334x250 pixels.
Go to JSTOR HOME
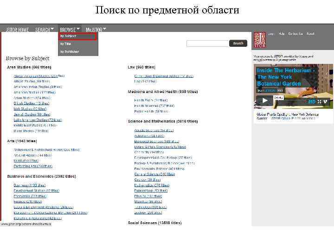18,30
